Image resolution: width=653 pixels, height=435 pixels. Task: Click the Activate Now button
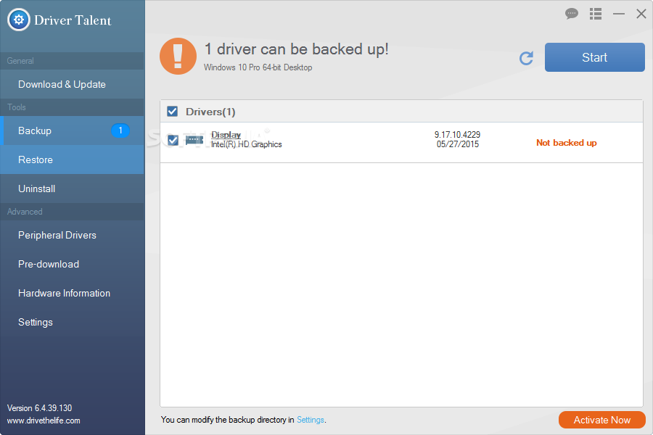(601, 420)
